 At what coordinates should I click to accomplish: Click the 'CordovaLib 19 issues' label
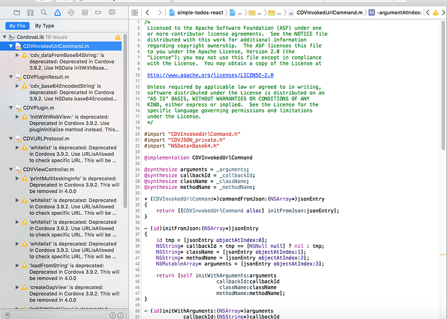click(42, 37)
